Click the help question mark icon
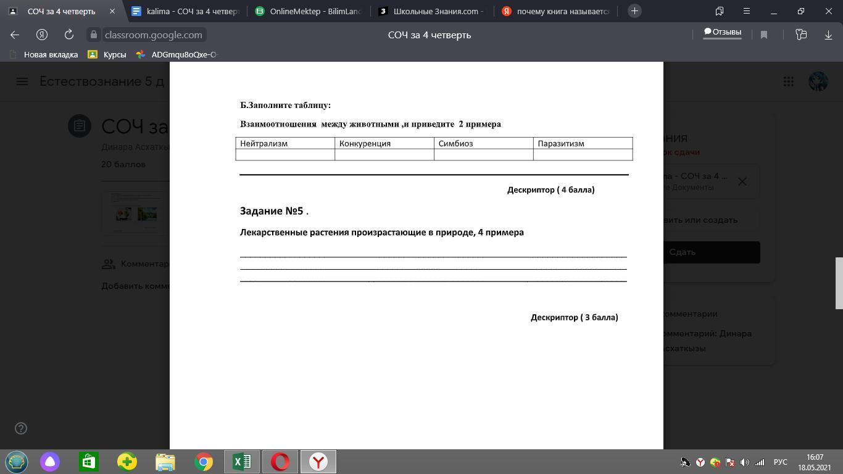Viewport: 843px width, 474px height. click(x=21, y=428)
